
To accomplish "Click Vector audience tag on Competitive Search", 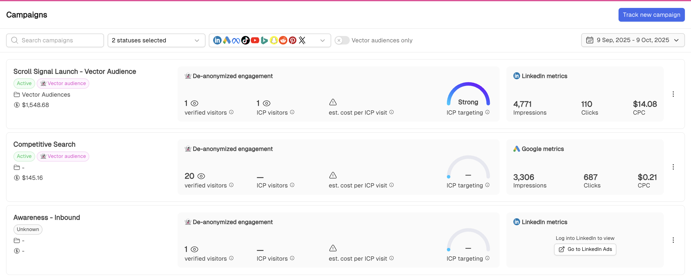I will click(63, 156).
